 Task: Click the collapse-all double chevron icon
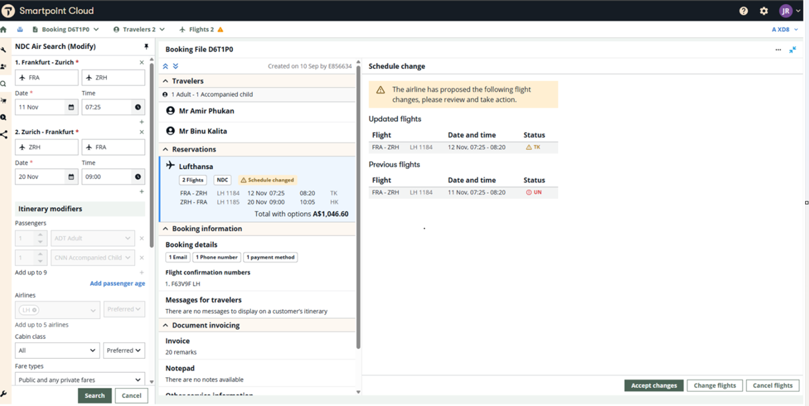[x=165, y=66]
